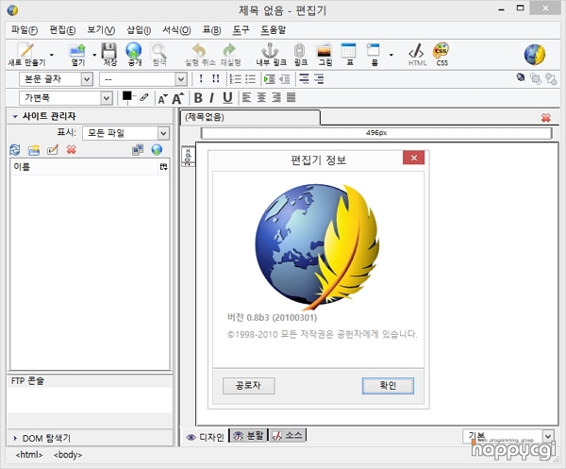Toggle bold formatting

pos(198,97)
